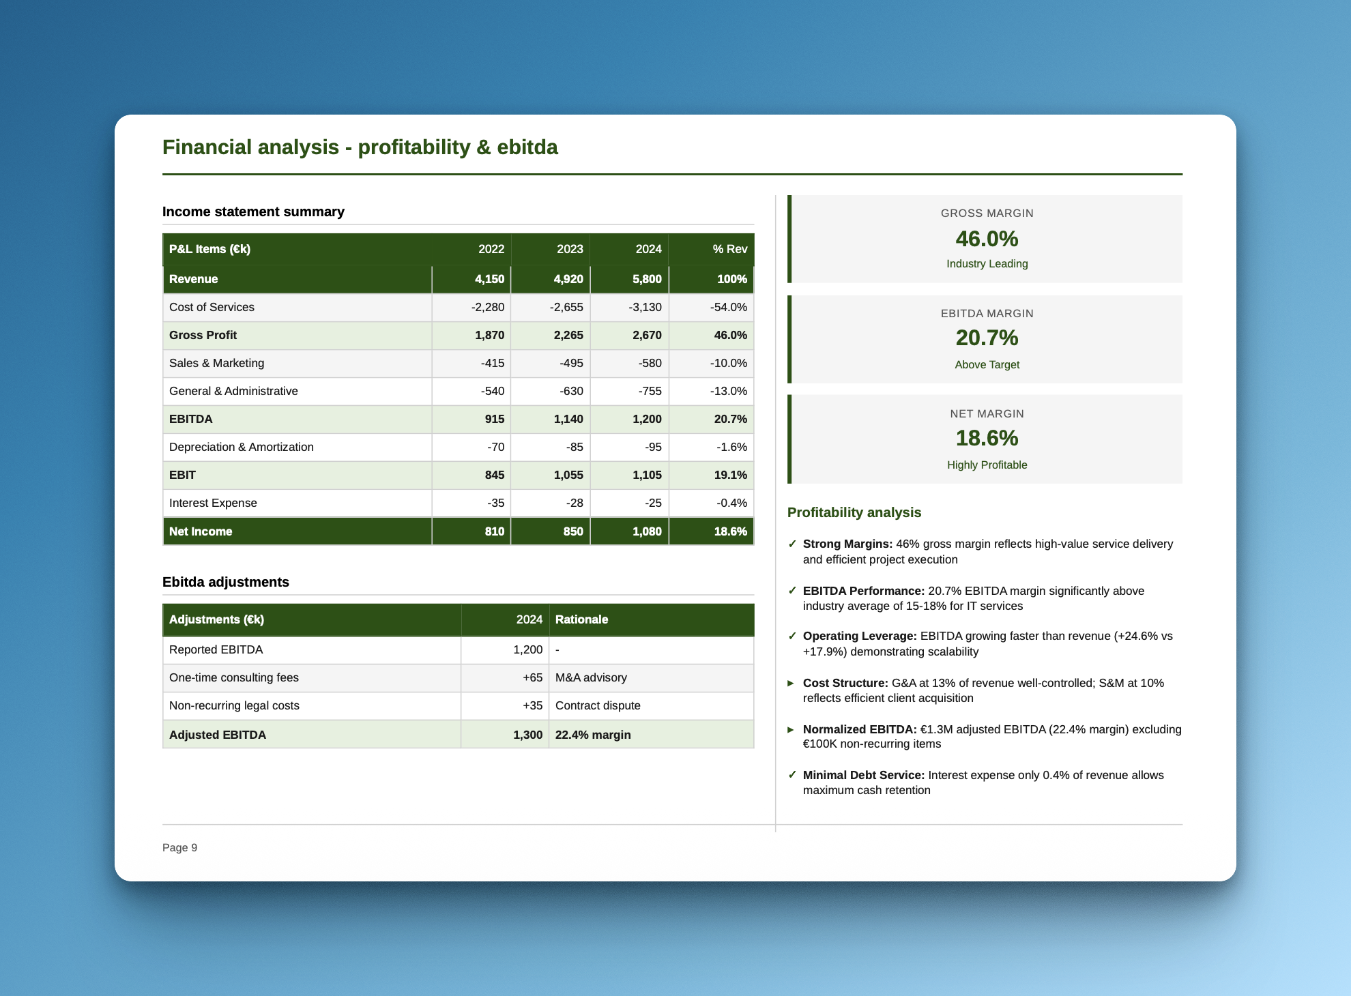
Task: Click the checkmark icon beside Minimal Debt Service
Action: pyautogui.click(x=794, y=775)
